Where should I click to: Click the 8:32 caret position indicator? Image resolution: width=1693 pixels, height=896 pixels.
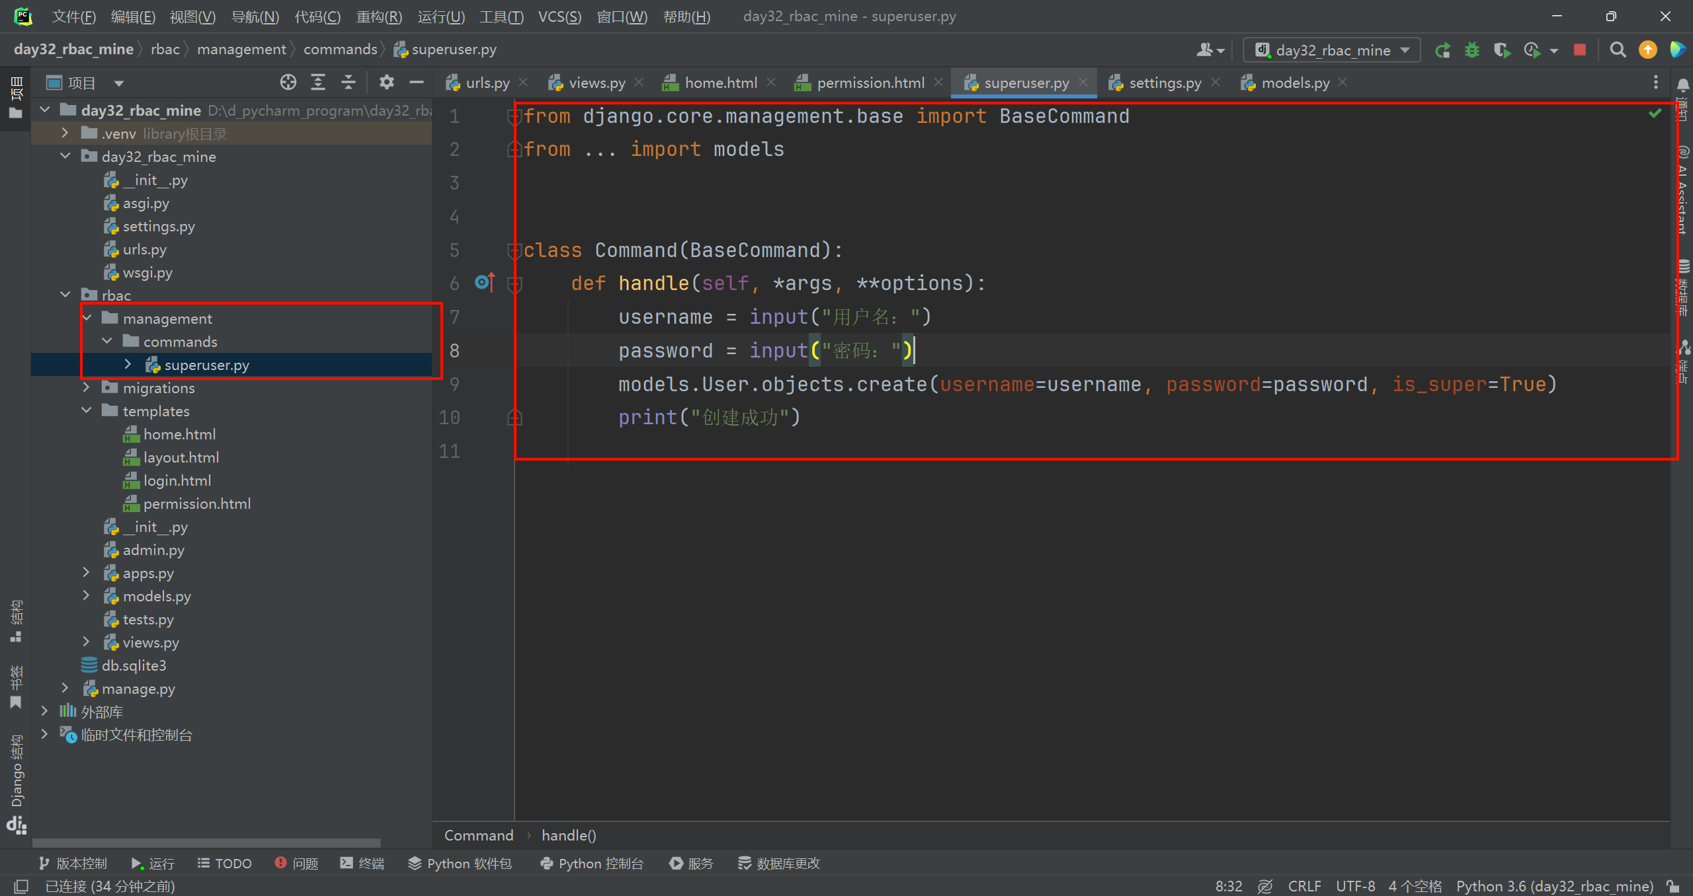click(1229, 886)
